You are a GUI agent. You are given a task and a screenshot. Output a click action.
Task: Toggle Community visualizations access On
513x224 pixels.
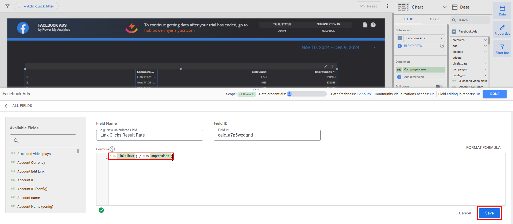432,94
